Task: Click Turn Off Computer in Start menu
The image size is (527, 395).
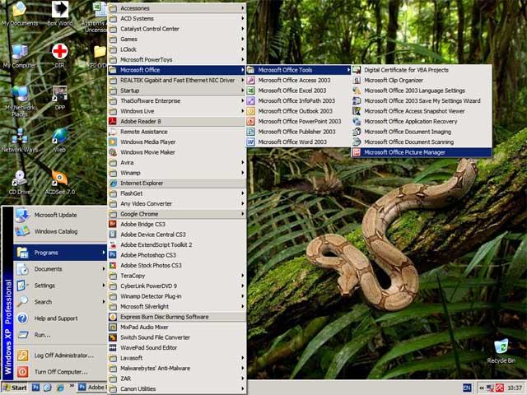Action: 61,372
